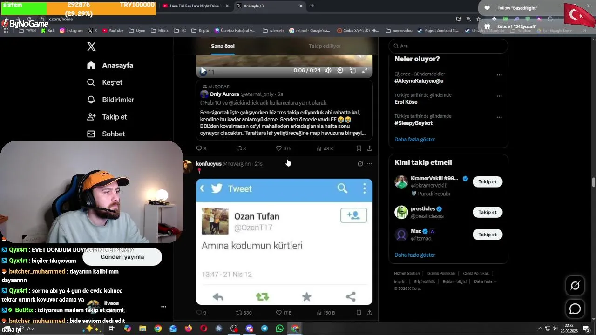
Task: View analytics of the konfucyus post
Action: (x=325, y=313)
